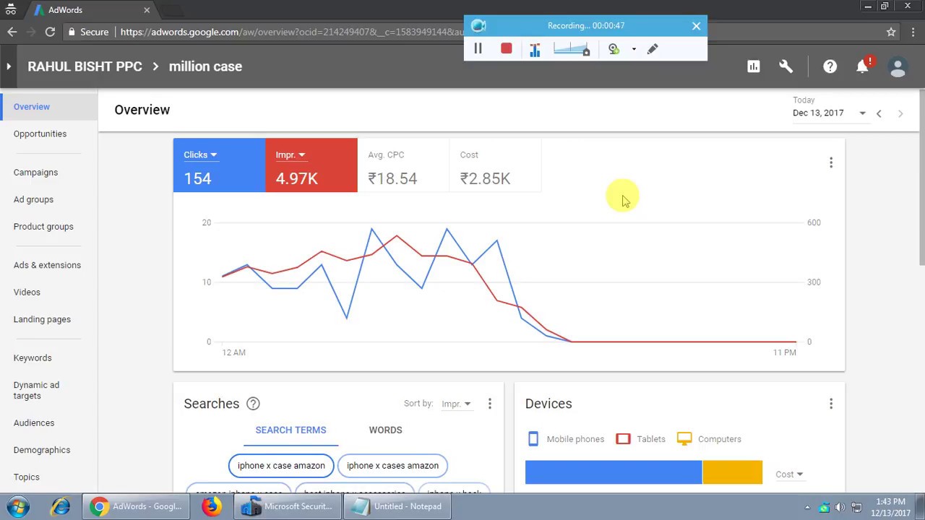The width and height of the screenshot is (925, 520).
Task: Open the chart card three-dot menu
Action: point(831,162)
